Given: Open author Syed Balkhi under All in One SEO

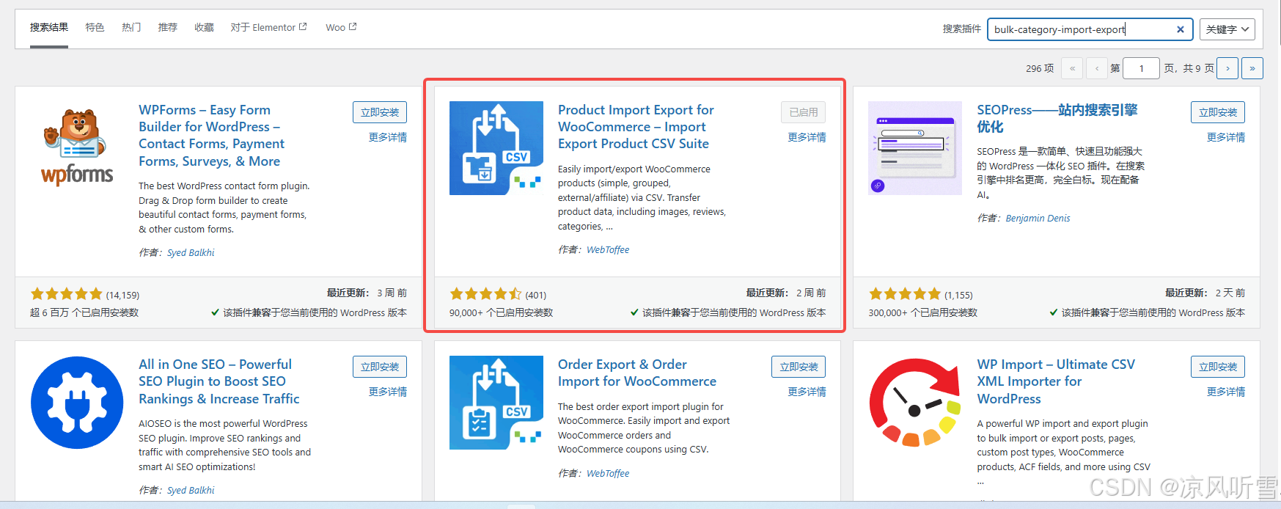Looking at the screenshot, I should point(191,490).
